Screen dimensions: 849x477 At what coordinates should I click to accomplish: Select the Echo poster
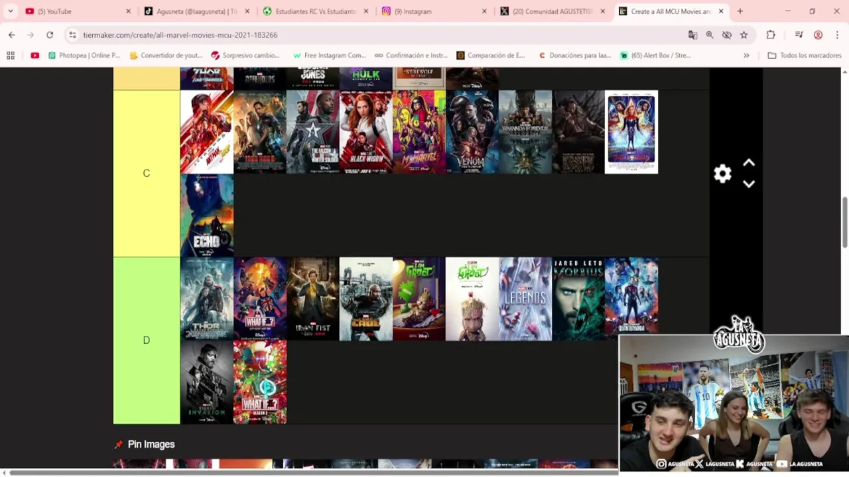pyautogui.click(x=207, y=215)
